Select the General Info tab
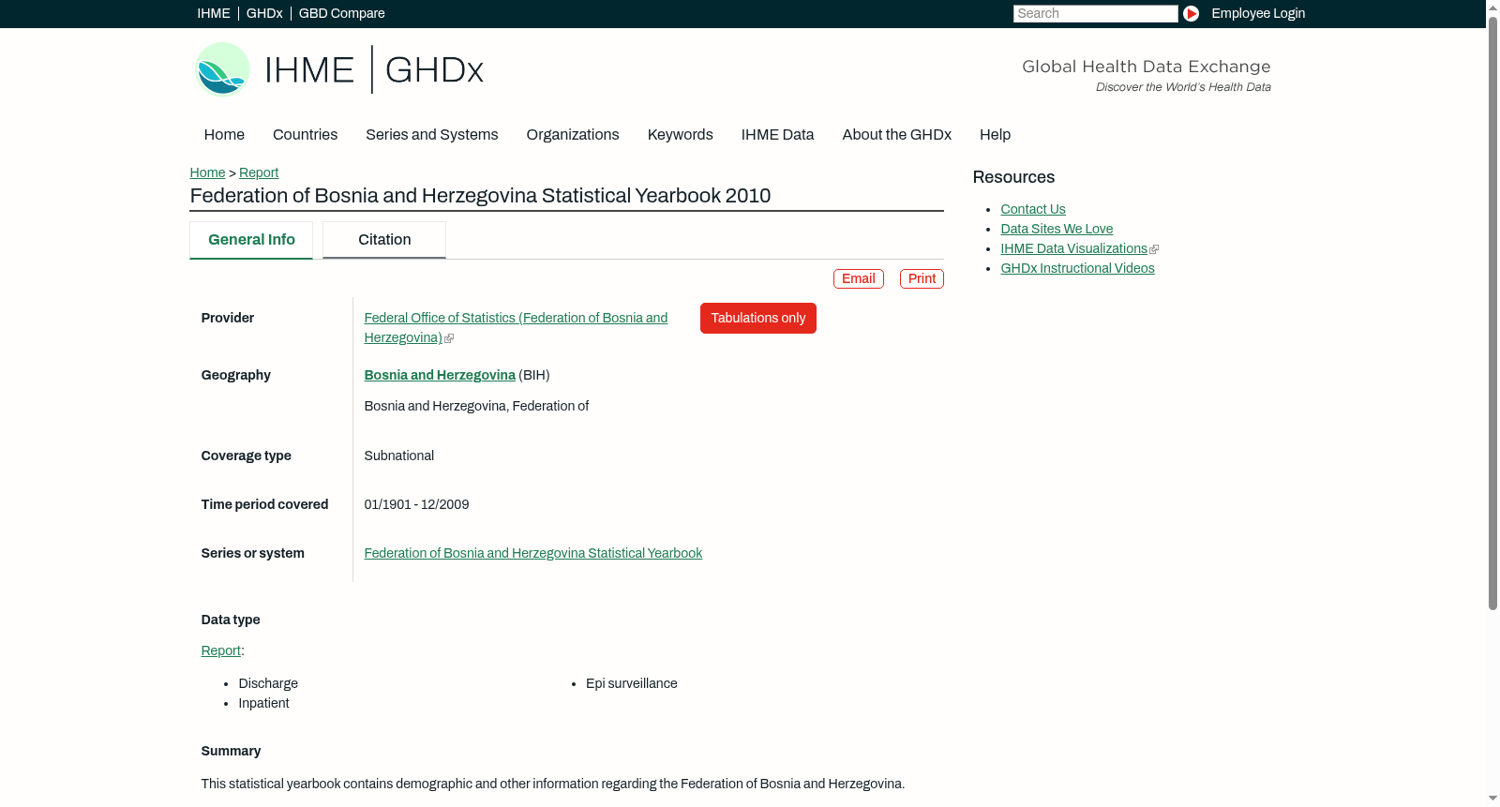The width and height of the screenshot is (1500, 807). tap(251, 240)
